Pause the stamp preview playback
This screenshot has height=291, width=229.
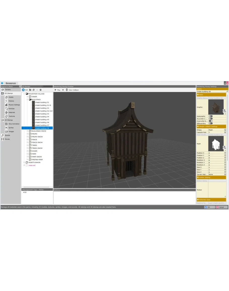(x=63, y=90)
